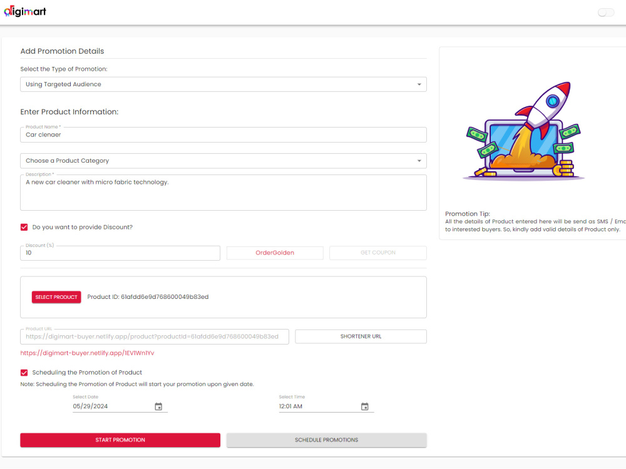Viewport: 626px width, 469px height.
Task: Click the scheduling Note text
Action: pyautogui.click(x=137, y=385)
